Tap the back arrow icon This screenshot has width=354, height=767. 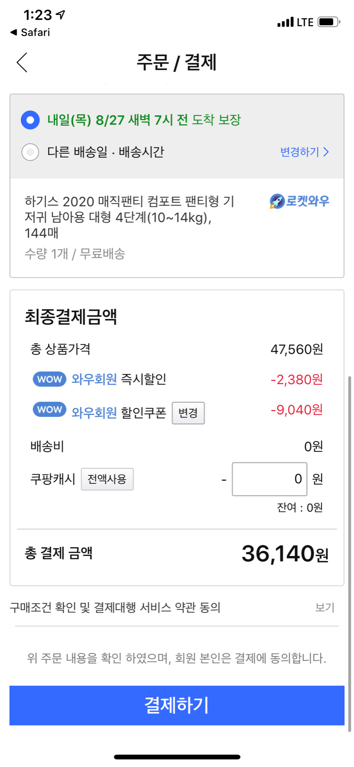[x=22, y=62]
